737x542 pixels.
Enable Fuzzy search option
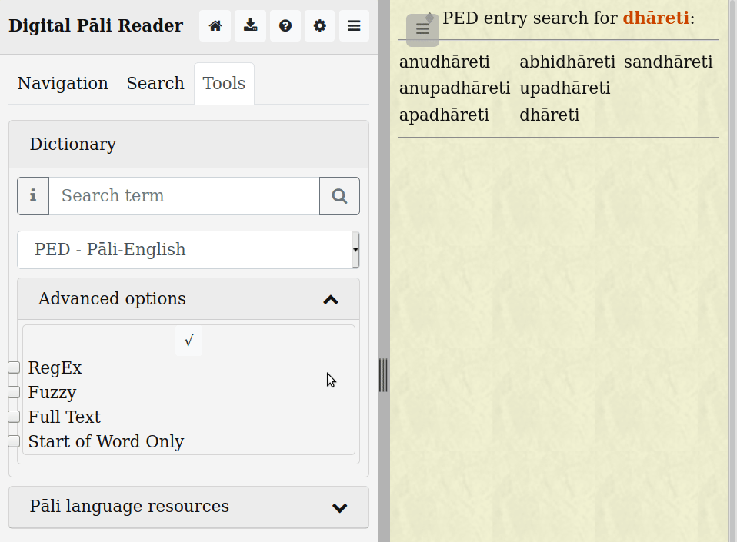pos(13,391)
